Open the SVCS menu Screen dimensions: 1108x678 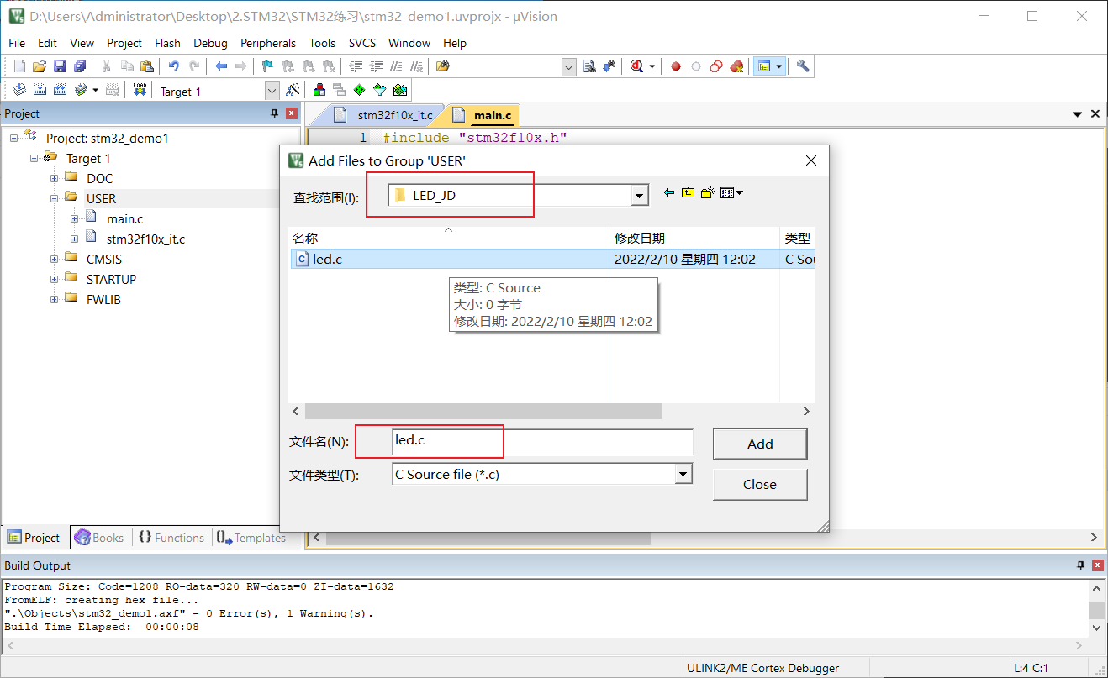[362, 43]
